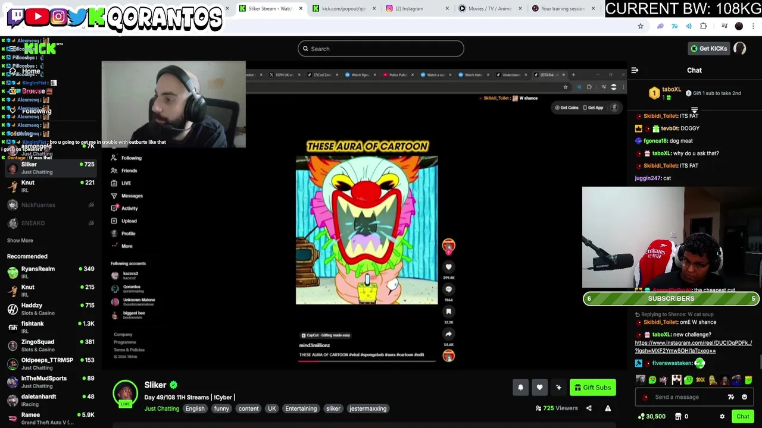
Task: Open the Chrome three-dot menu
Action: pyautogui.click(x=753, y=26)
